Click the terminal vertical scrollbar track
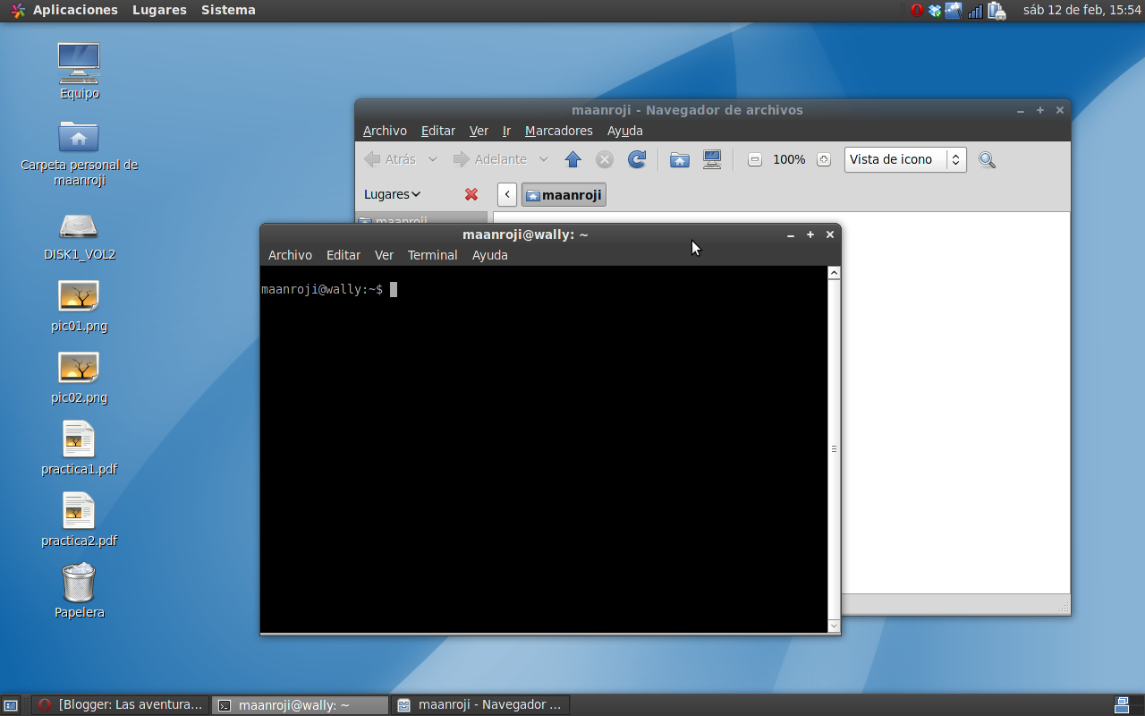The width and height of the screenshot is (1145, 716). (834, 449)
